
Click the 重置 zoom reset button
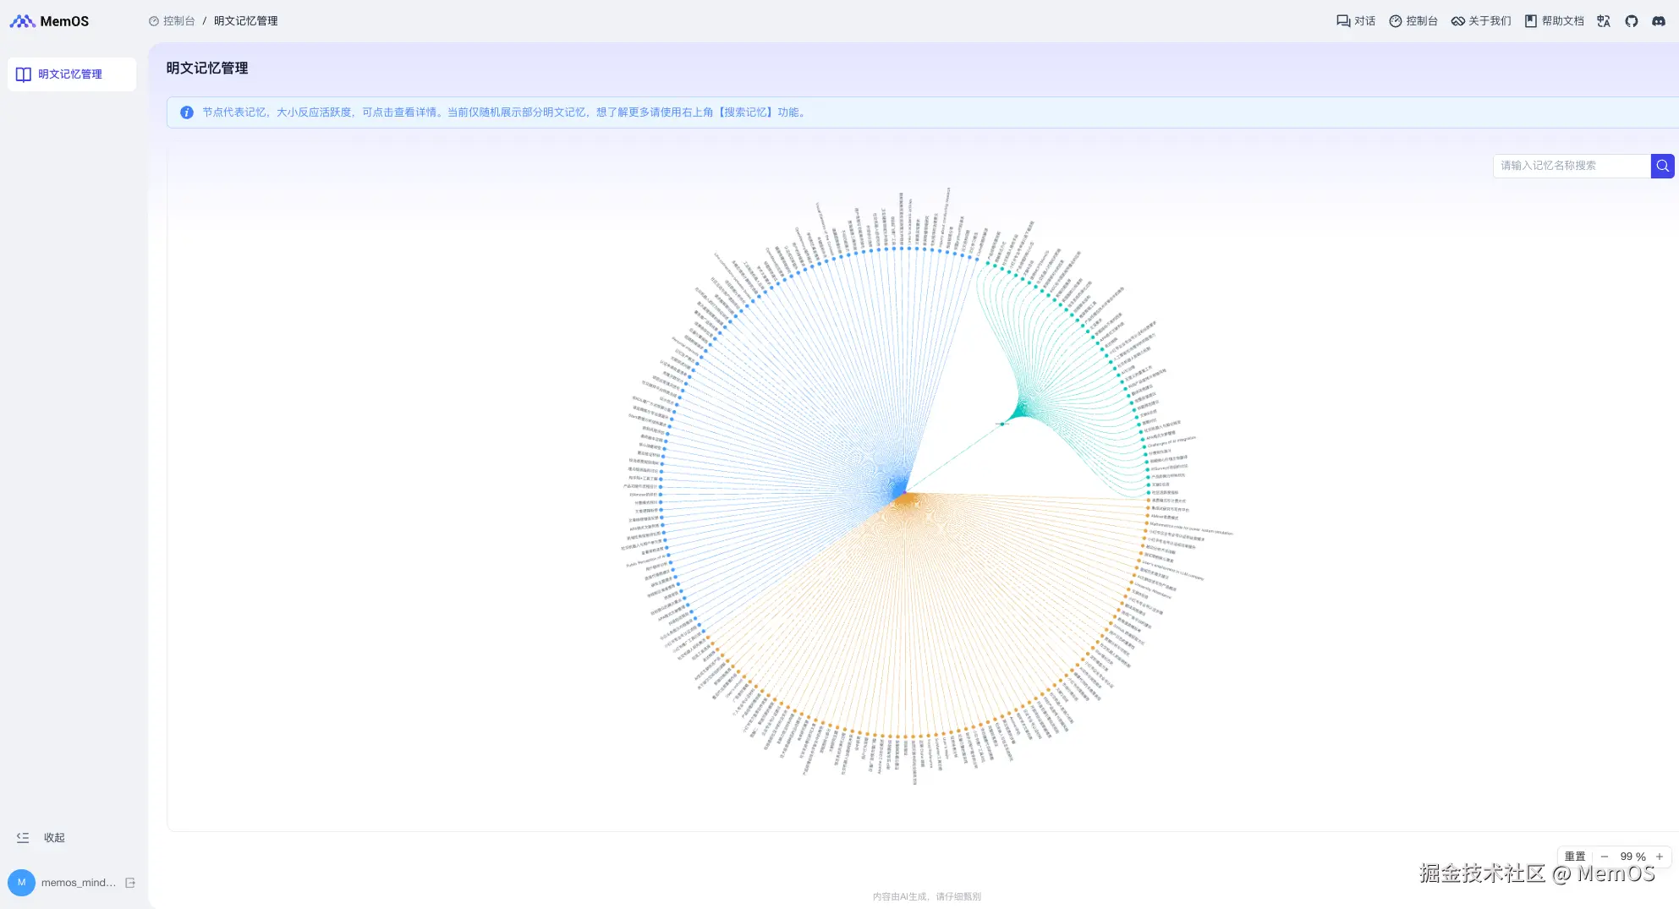pyautogui.click(x=1575, y=857)
